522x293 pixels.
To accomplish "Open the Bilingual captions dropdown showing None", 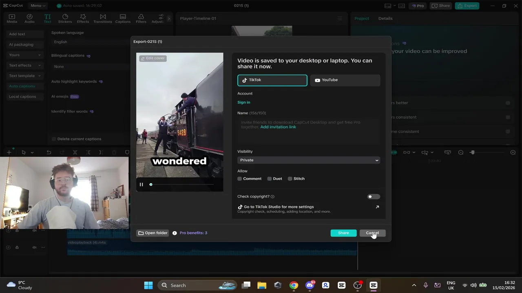I will click(x=91, y=66).
